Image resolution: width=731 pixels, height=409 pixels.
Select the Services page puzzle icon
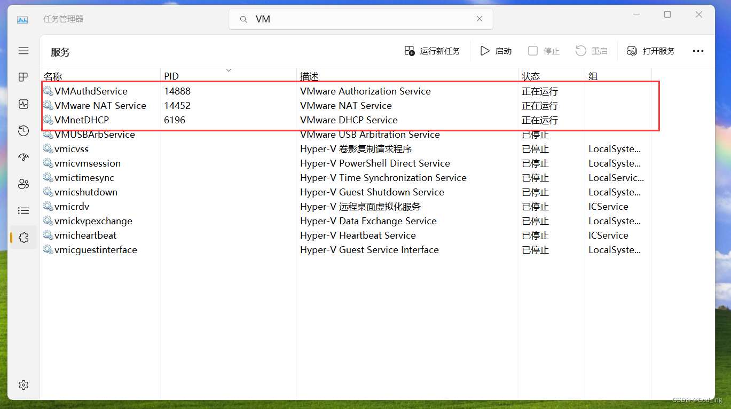[x=23, y=238]
